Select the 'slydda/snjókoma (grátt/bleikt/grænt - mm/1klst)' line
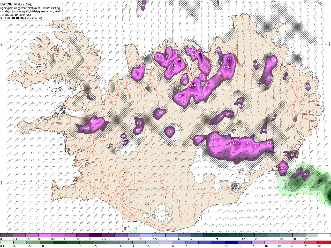 (x=31, y=11)
